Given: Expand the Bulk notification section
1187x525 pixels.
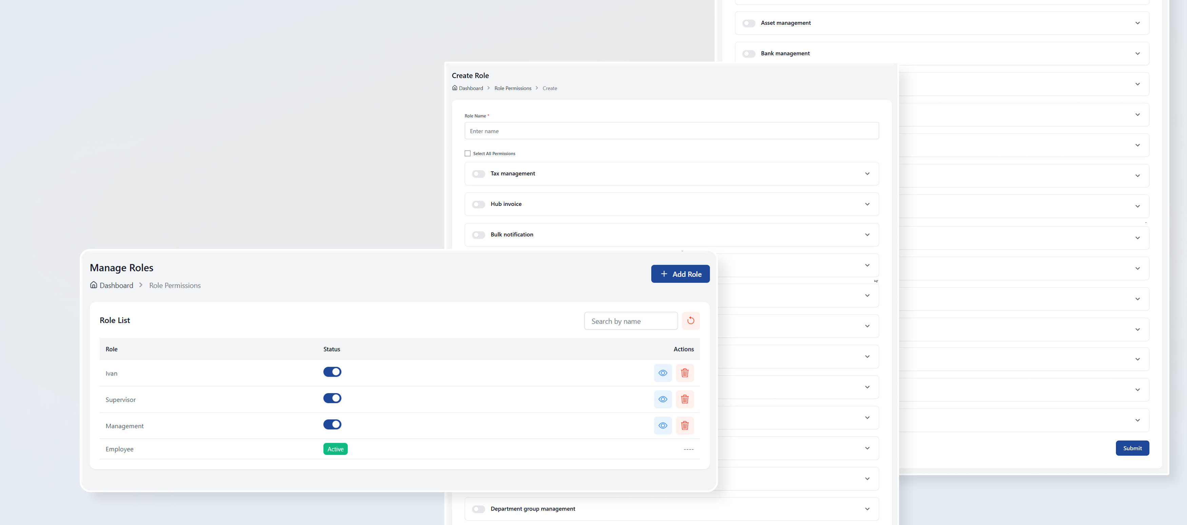Looking at the screenshot, I should coord(867,235).
